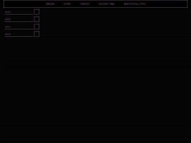191x143 pixels.
Task: Select the 2020 year entry
Action: [19, 19]
